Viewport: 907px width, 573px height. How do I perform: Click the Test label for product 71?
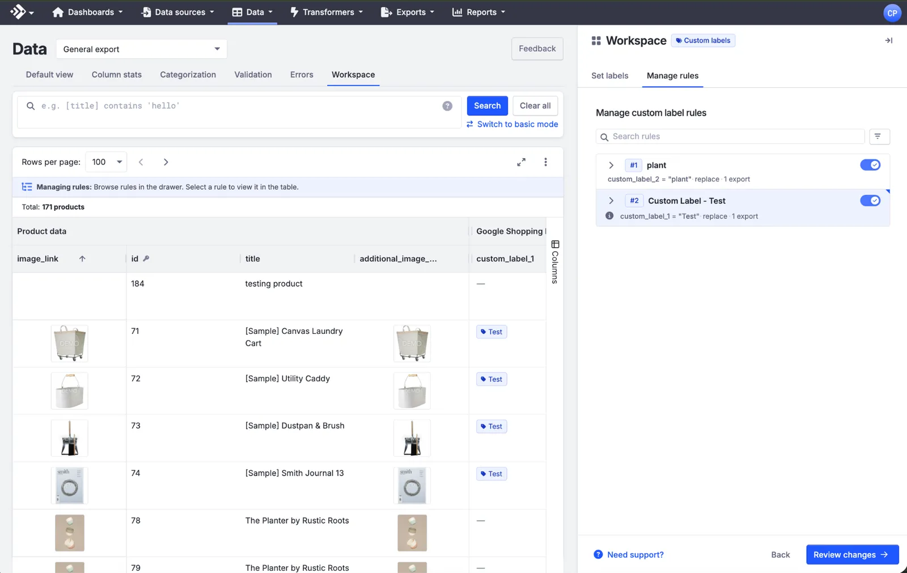pyautogui.click(x=491, y=332)
